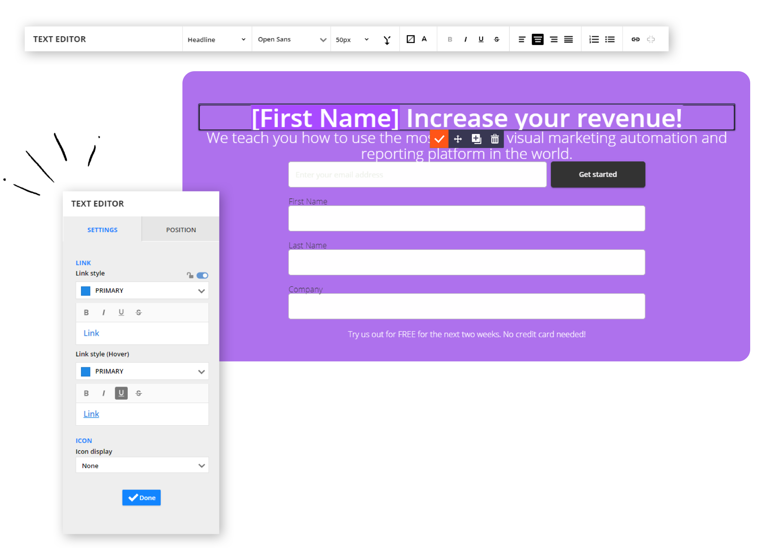Select the SETTINGS tab
Viewport: 780px width, 560px height.
point(102,229)
